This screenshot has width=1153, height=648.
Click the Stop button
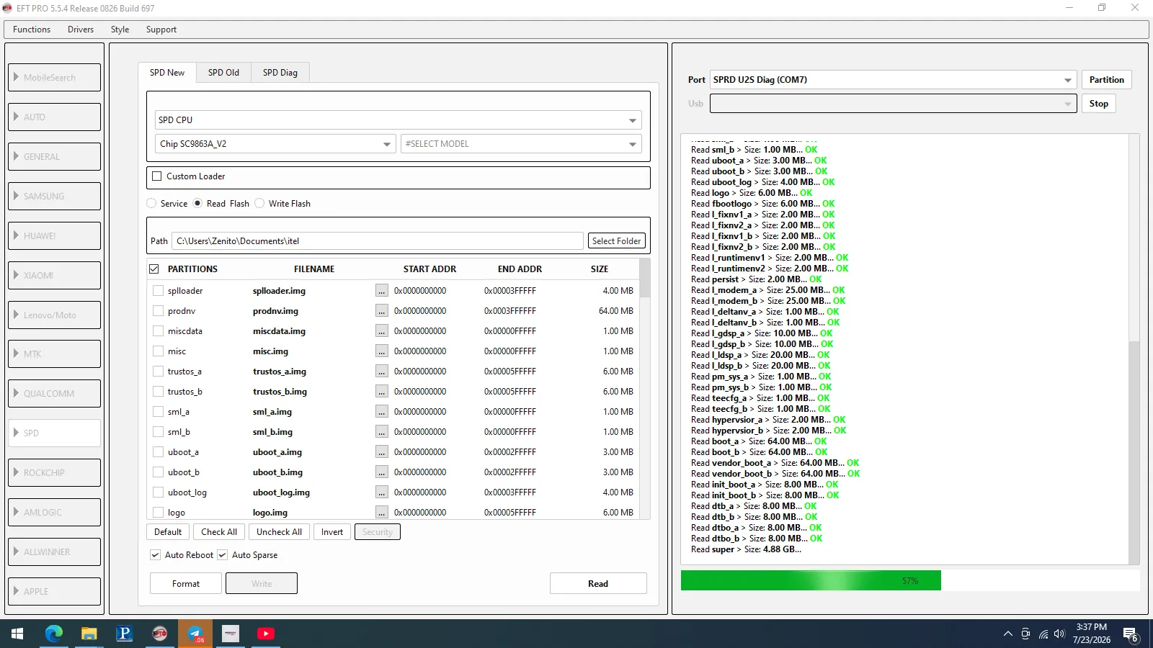[1098, 104]
